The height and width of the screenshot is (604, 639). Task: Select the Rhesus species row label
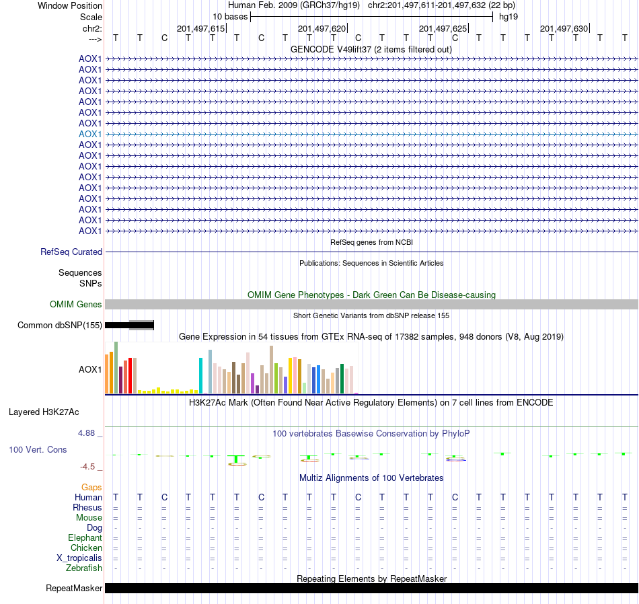tap(87, 507)
